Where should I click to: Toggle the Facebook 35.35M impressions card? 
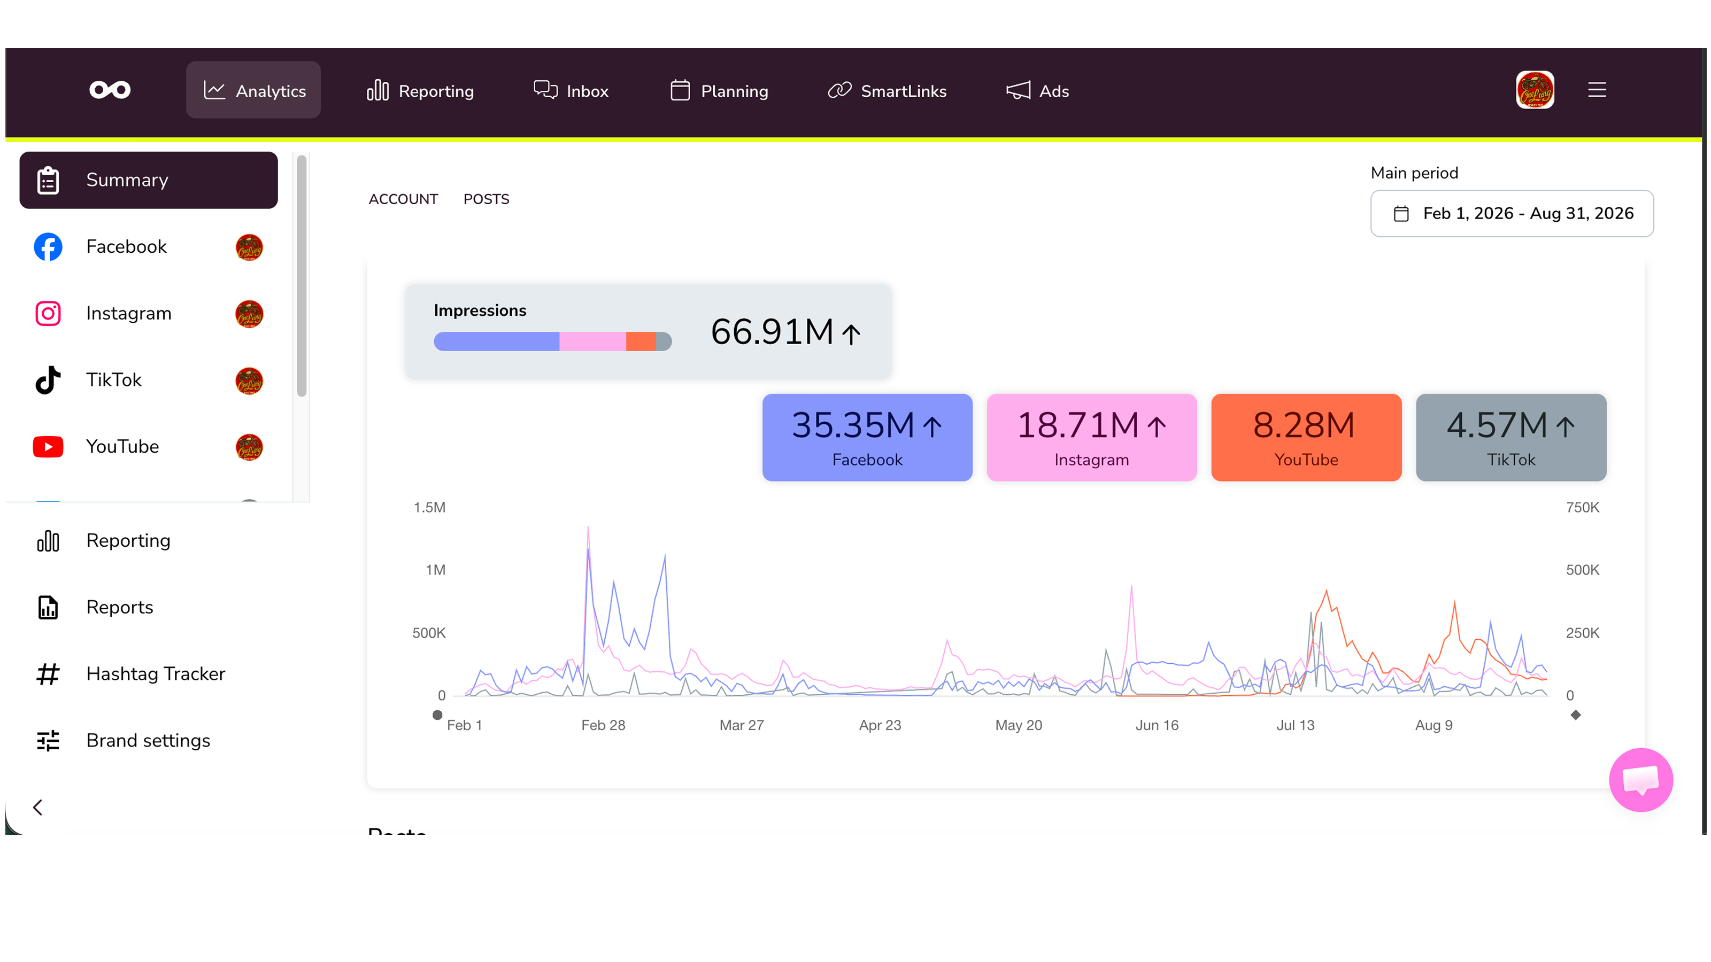[x=867, y=438]
